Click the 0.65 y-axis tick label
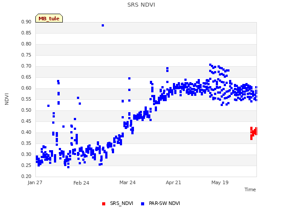The height and width of the screenshot is (212, 283). 27,77
